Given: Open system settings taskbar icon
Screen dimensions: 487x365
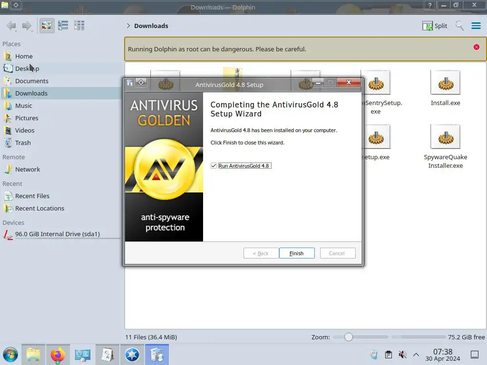Looking at the screenshot, I should click(x=83, y=355).
